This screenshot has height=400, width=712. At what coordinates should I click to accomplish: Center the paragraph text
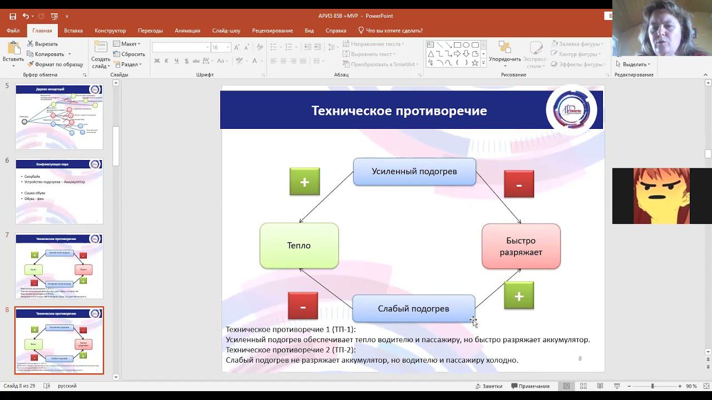coord(283,61)
